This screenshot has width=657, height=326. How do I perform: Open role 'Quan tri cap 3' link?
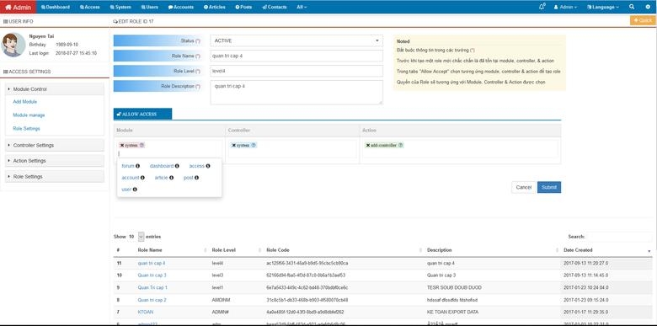(x=152, y=275)
